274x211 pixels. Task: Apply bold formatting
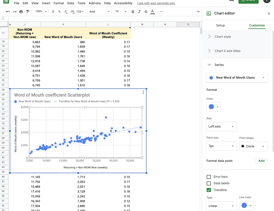133,12
